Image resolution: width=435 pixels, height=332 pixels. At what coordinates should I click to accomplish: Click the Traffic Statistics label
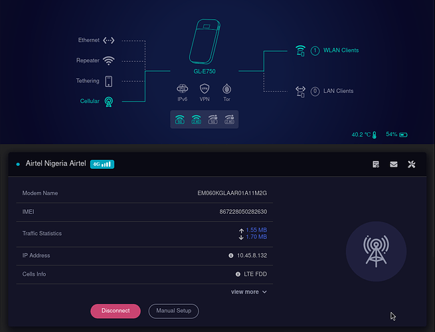click(x=42, y=234)
